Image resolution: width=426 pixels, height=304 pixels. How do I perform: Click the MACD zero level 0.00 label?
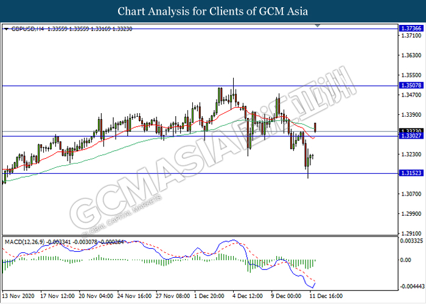coord(406,260)
